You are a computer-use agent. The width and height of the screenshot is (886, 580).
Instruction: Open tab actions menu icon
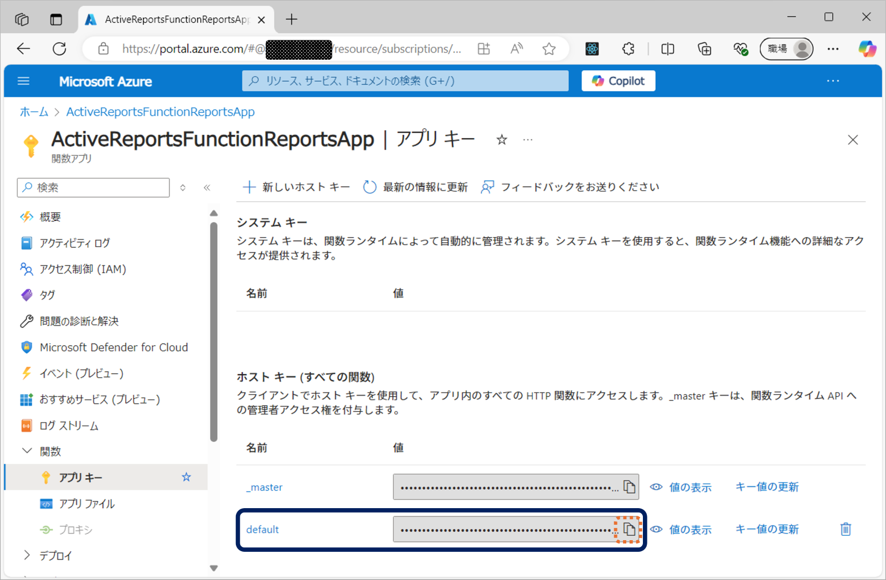click(56, 19)
